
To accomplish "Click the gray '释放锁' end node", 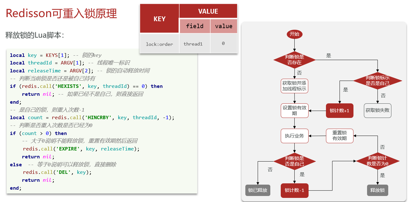I will click(x=377, y=190).
